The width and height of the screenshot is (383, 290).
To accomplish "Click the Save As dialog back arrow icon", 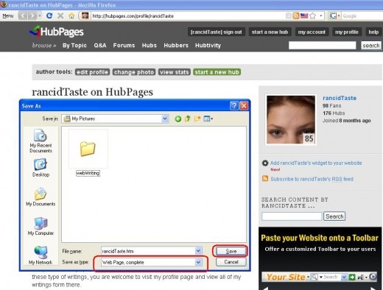I will [178, 119].
